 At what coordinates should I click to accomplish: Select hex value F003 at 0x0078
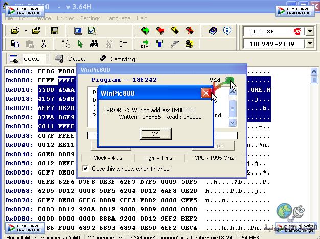click(x=46, y=209)
